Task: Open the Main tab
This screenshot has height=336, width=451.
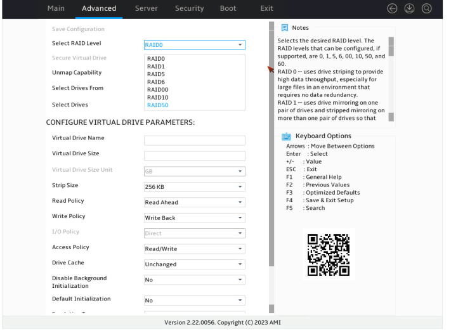Action: 56,8
